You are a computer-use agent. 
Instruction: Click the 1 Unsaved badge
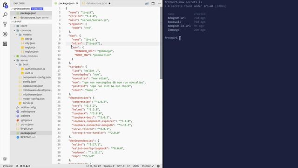[37, 9]
